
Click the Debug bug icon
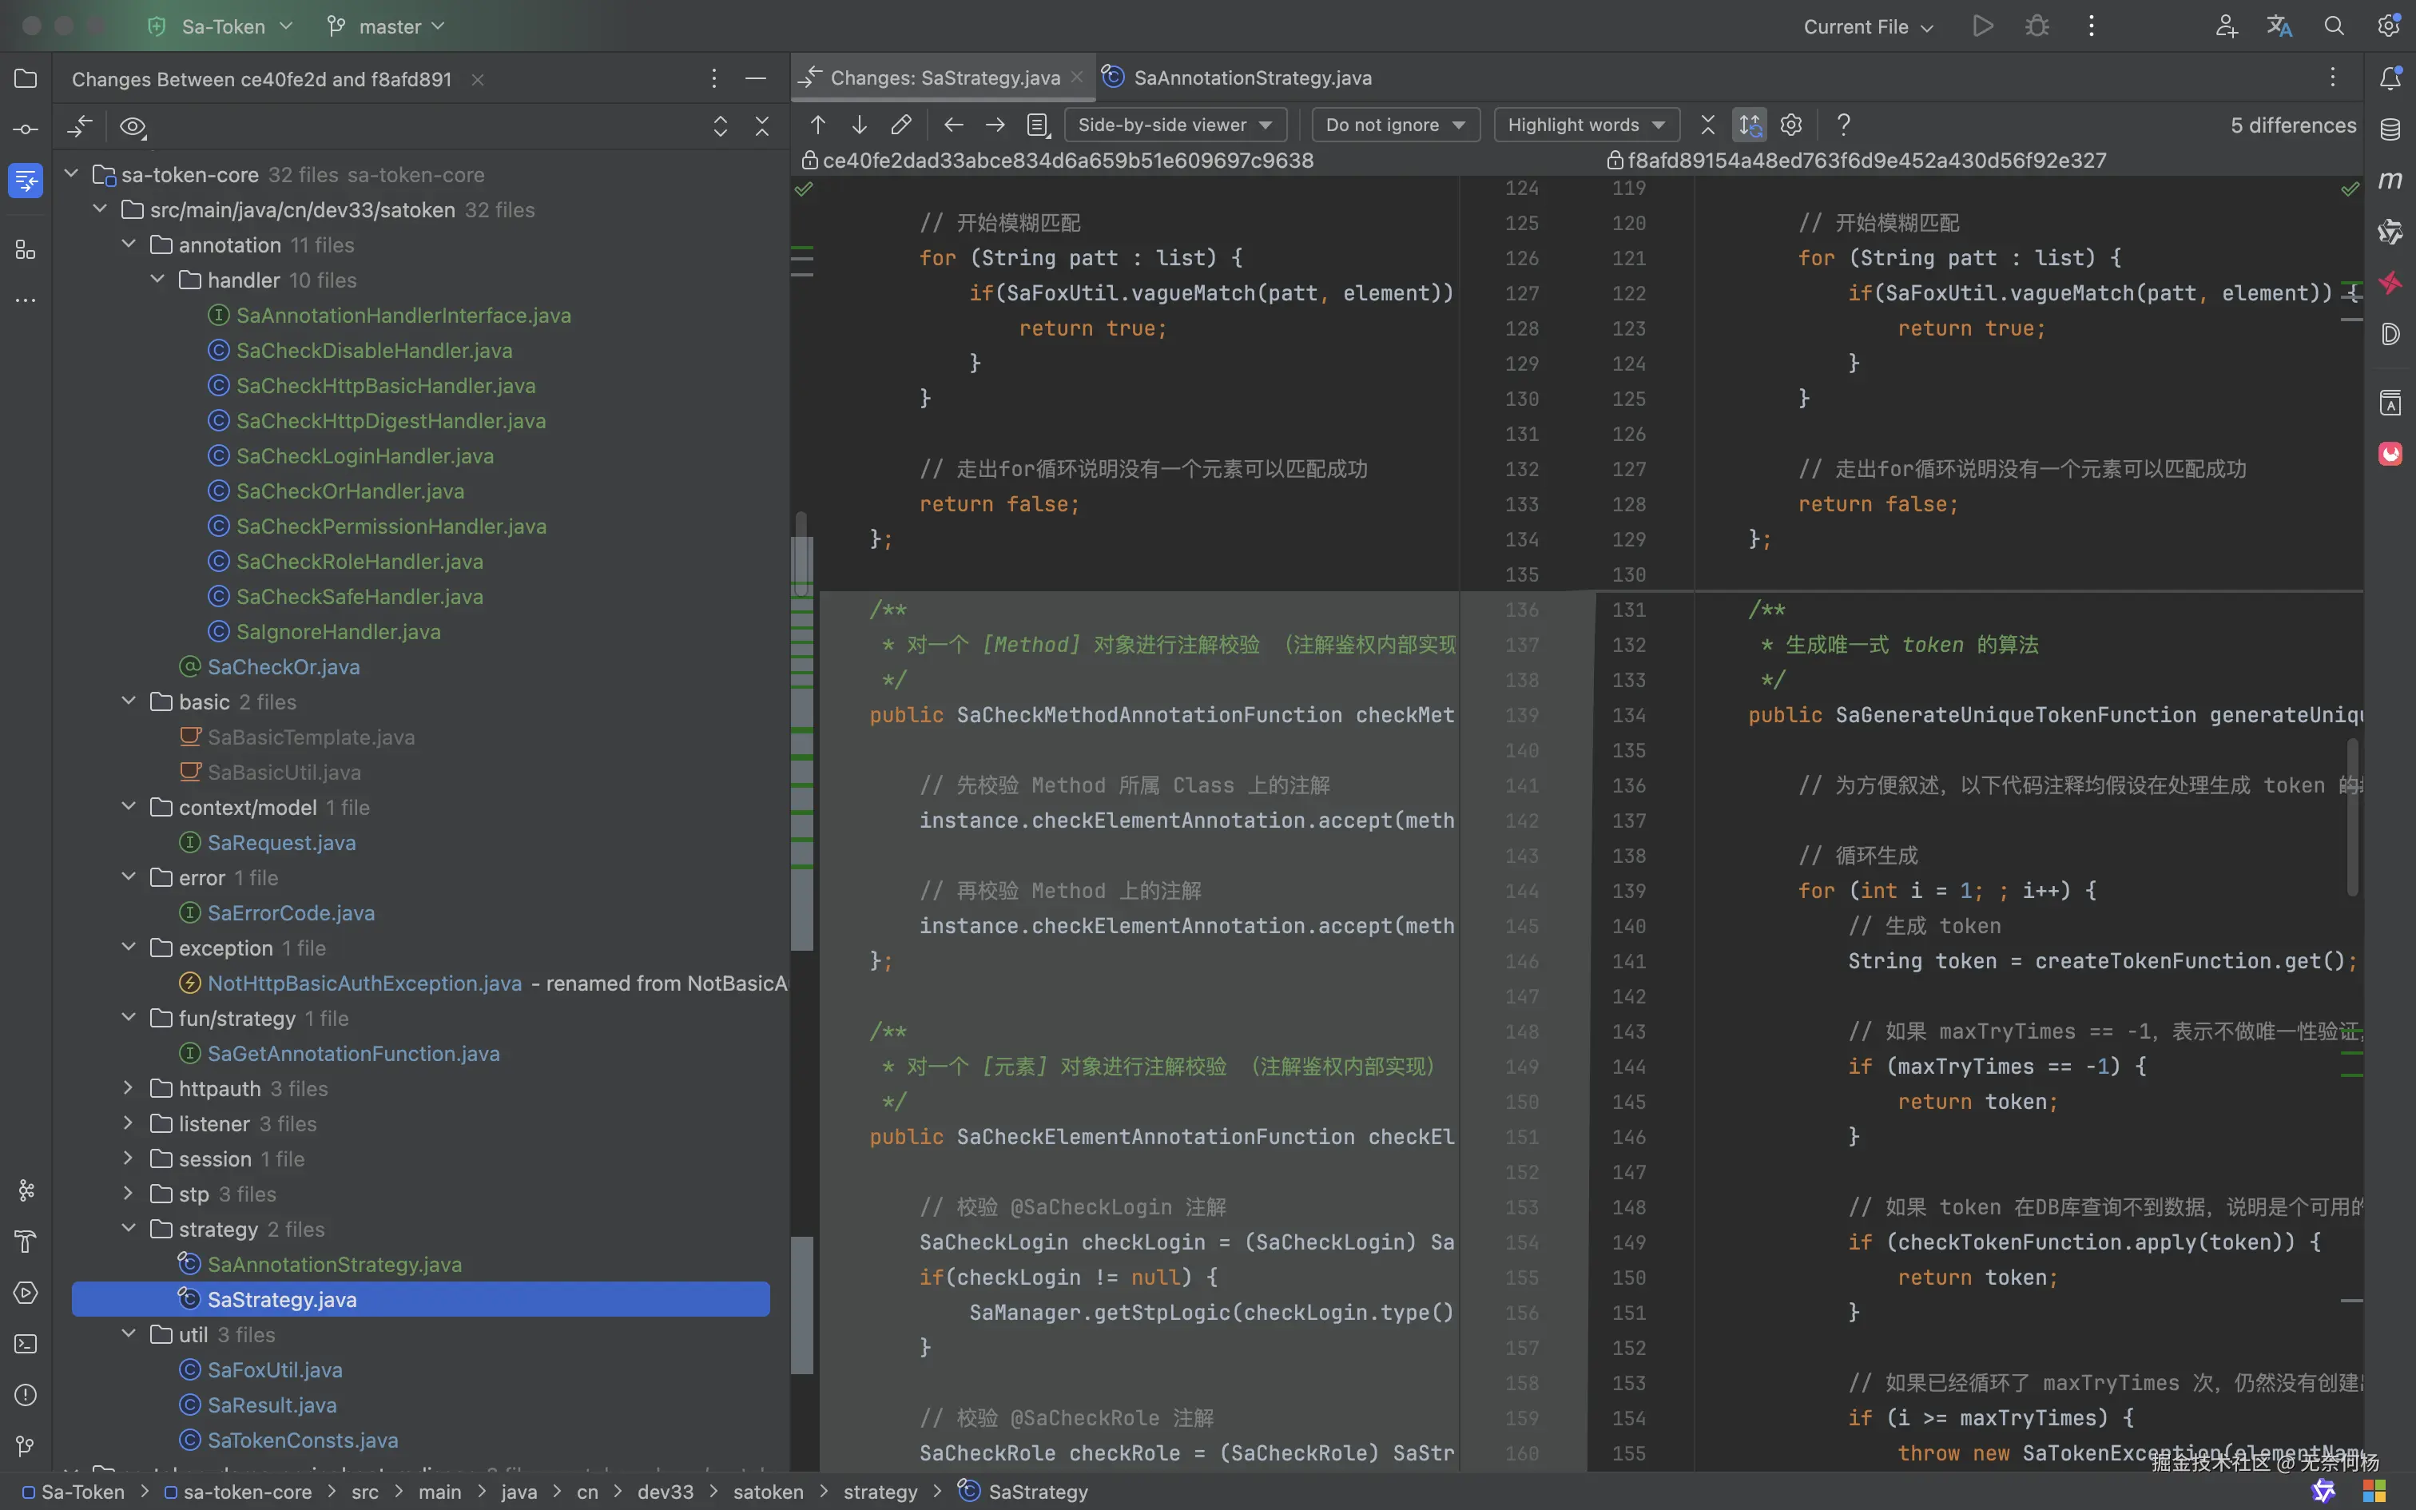2037,26
